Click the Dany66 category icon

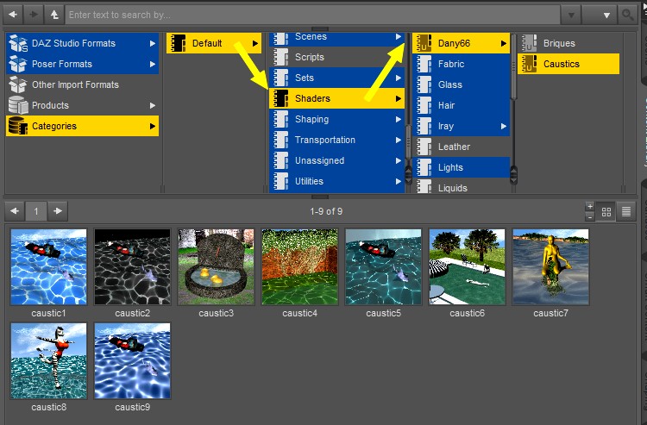[424, 43]
